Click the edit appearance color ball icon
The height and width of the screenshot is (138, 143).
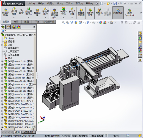[x=101, y=22]
